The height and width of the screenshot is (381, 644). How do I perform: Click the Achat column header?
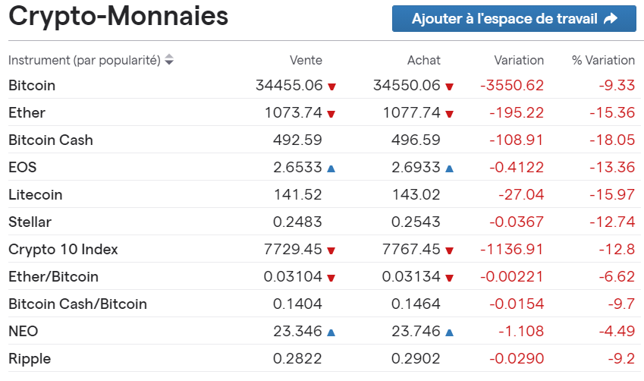click(423, 60)
